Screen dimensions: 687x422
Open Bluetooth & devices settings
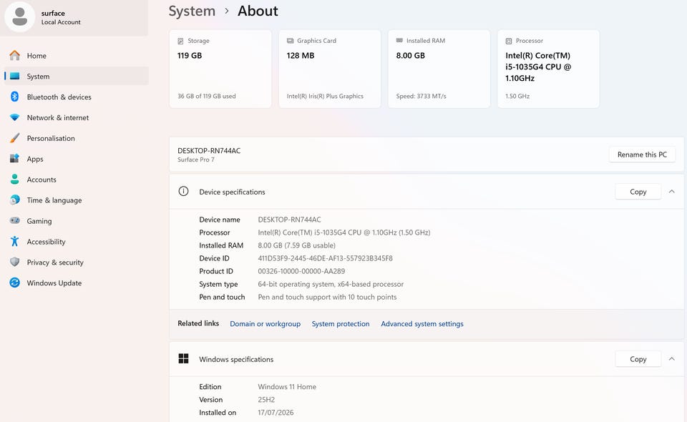click(x=76, y=97)
